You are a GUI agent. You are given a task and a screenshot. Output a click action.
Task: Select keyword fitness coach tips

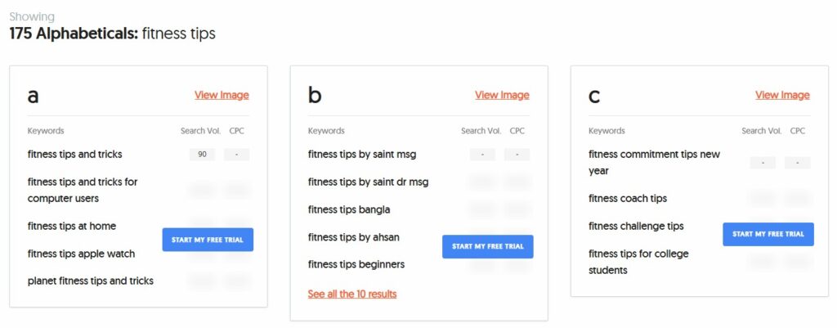628,198
